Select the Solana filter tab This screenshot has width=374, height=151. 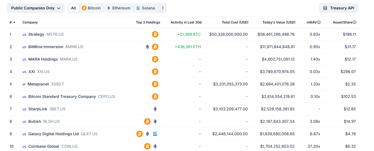pos(145,8)
